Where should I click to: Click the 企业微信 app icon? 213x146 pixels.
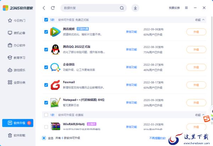[x=55, y=67]
